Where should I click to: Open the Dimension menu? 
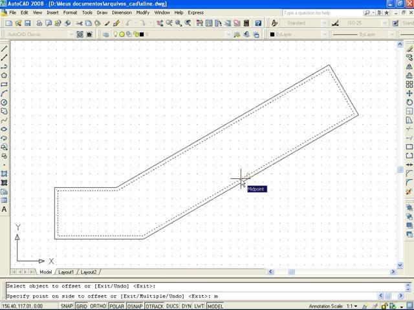point(122,13)
